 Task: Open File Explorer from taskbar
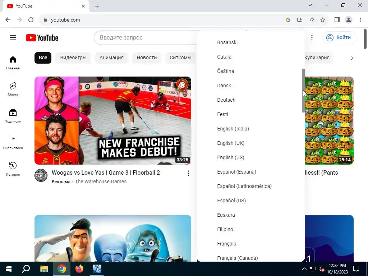tap(44, 269)
